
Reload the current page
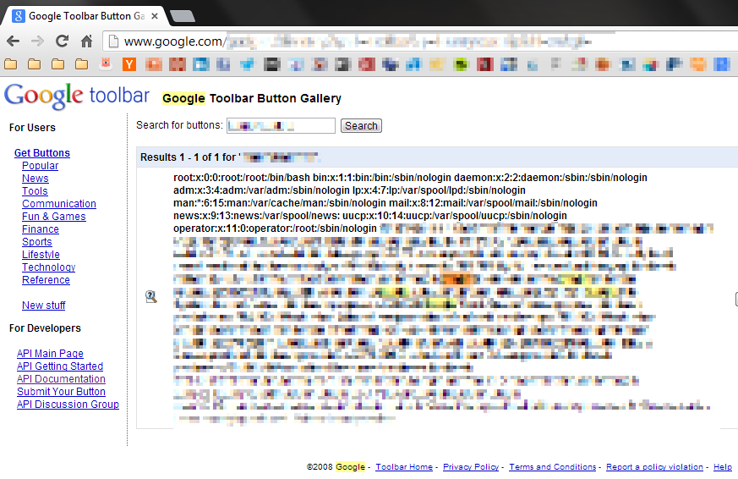point(62,41)
